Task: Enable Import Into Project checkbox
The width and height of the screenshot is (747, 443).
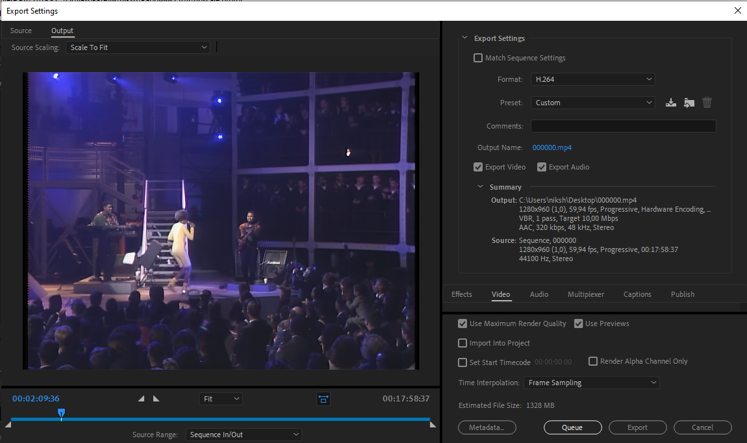Action: coord(462,343)
